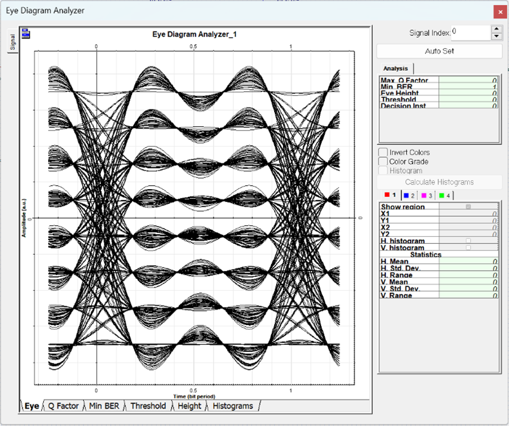Click the Calculate Histograms button
Viewport: 509px width, 426px height.
[x=440, y=182]
